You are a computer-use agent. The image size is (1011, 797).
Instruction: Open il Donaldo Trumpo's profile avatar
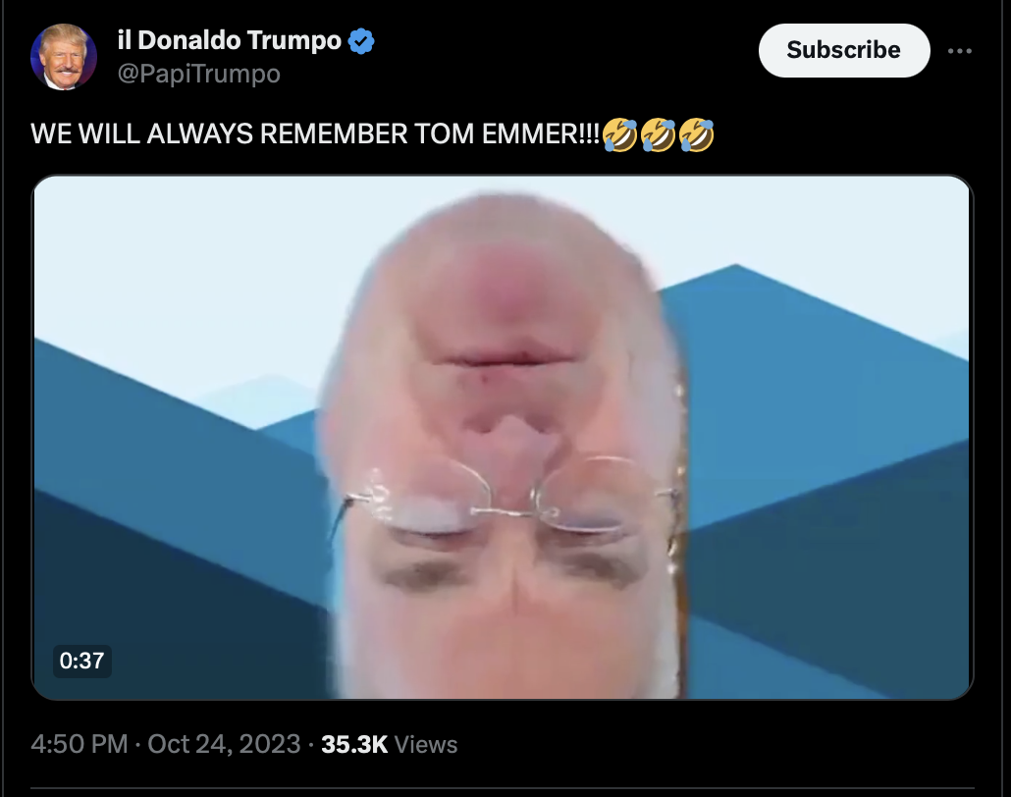tap(63, 57)
